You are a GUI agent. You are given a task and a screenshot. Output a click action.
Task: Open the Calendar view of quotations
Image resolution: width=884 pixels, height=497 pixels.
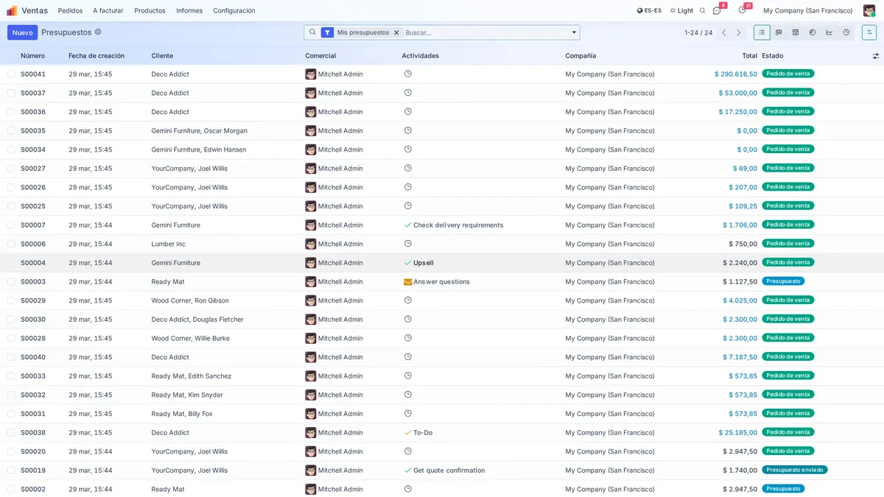coord(796,32)
